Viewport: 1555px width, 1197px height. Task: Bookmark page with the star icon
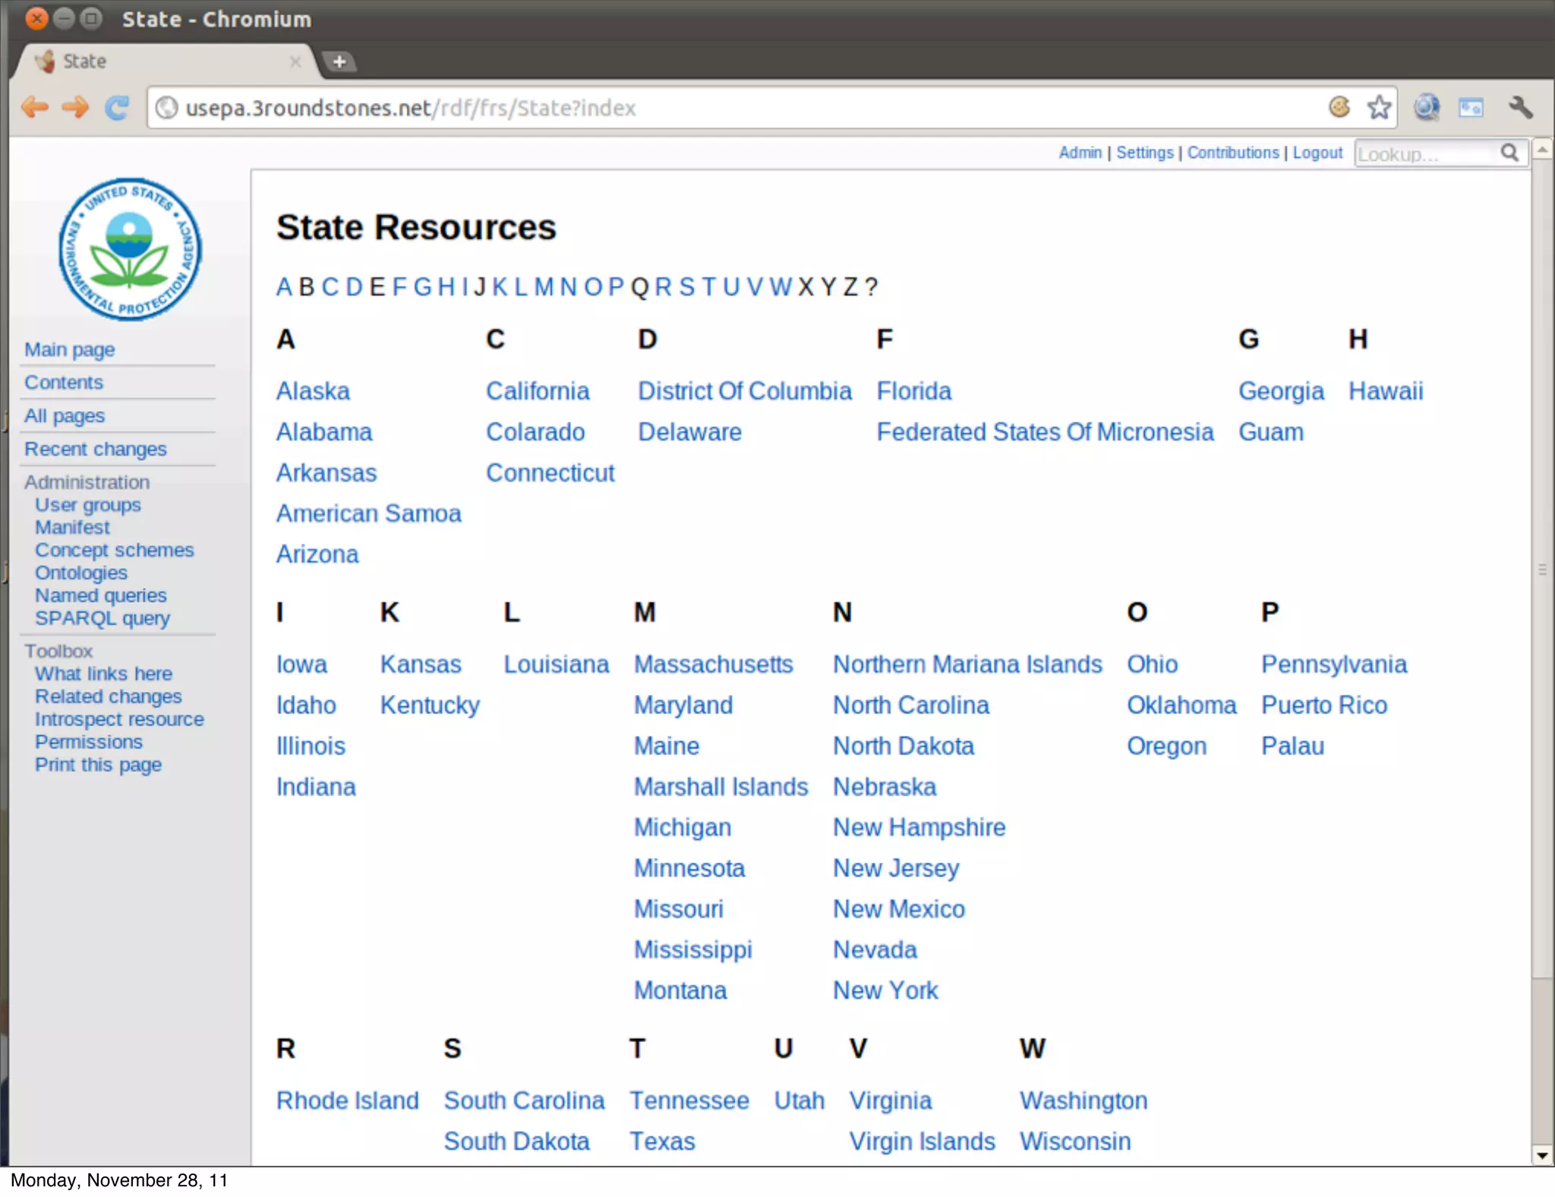coord(1379,108)
